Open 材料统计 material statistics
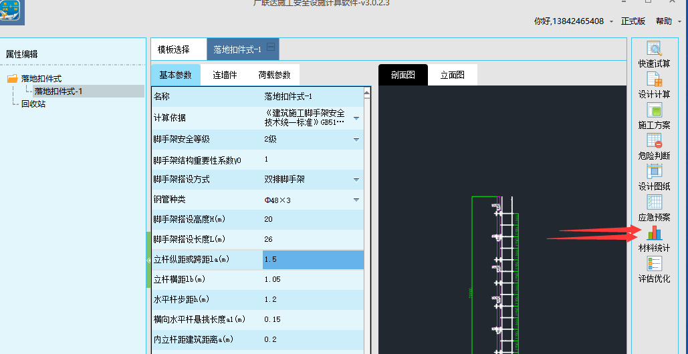Viewport: 688px width, 354px height. pos(654,239)
